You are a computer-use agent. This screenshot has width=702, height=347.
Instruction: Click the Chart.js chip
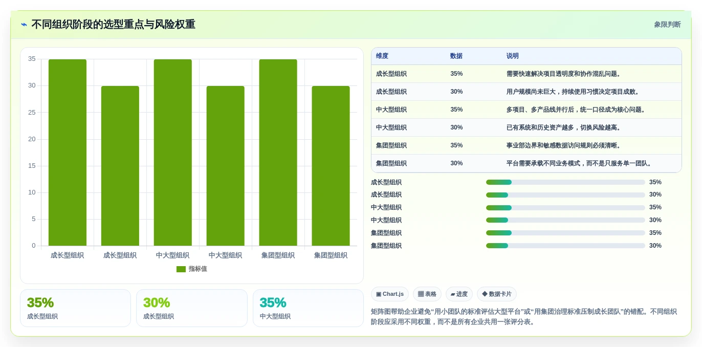click(390, 294)
